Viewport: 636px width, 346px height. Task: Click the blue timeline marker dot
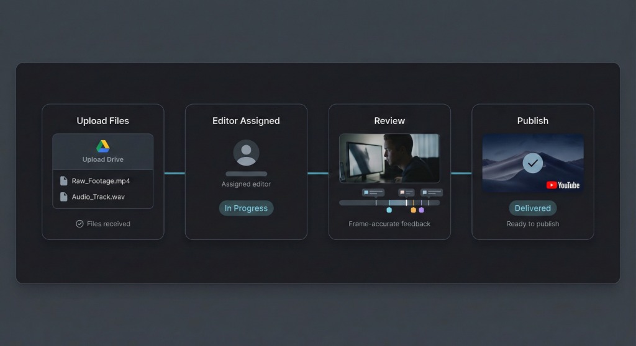[389, 210]
